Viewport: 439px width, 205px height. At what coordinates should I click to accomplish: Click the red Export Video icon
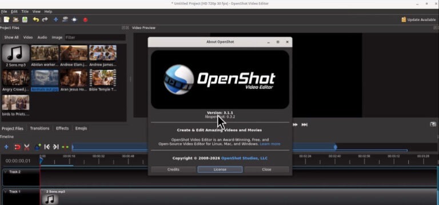pos(85,20)
